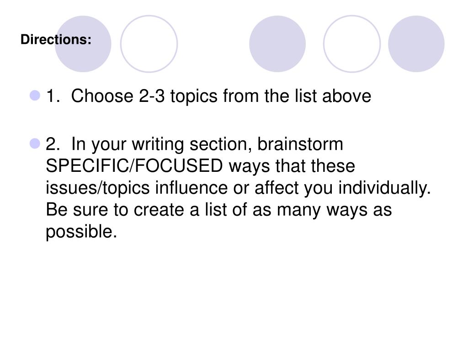Click the first filled lavender circle
This screenshot has height=351, width=468.
[x=83, y=44]
